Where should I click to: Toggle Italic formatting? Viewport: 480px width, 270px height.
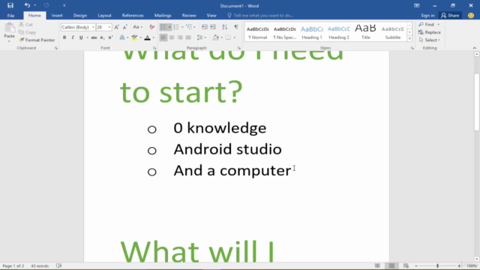73,37
